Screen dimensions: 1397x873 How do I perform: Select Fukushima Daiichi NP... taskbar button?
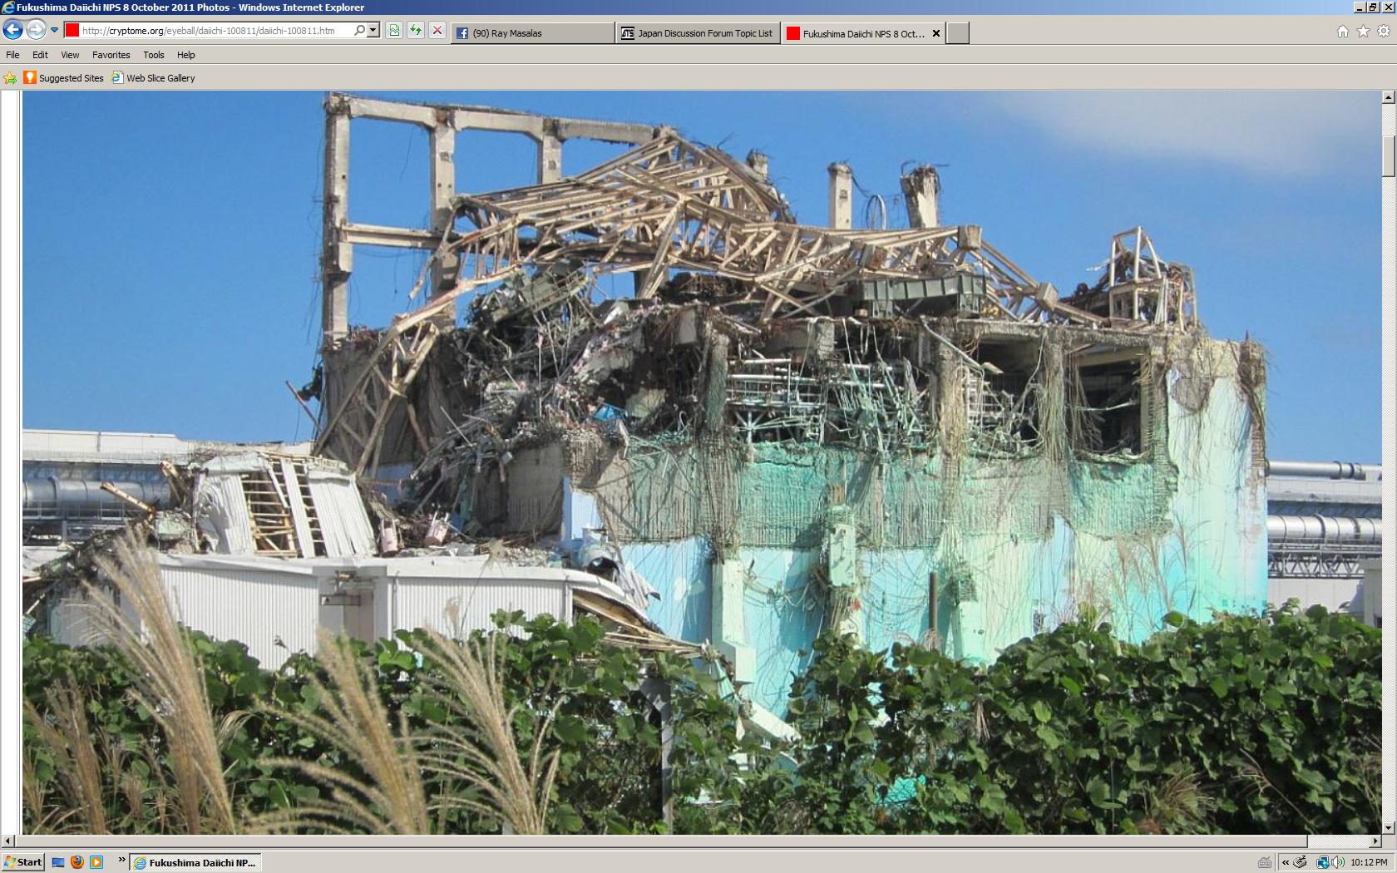196,862
